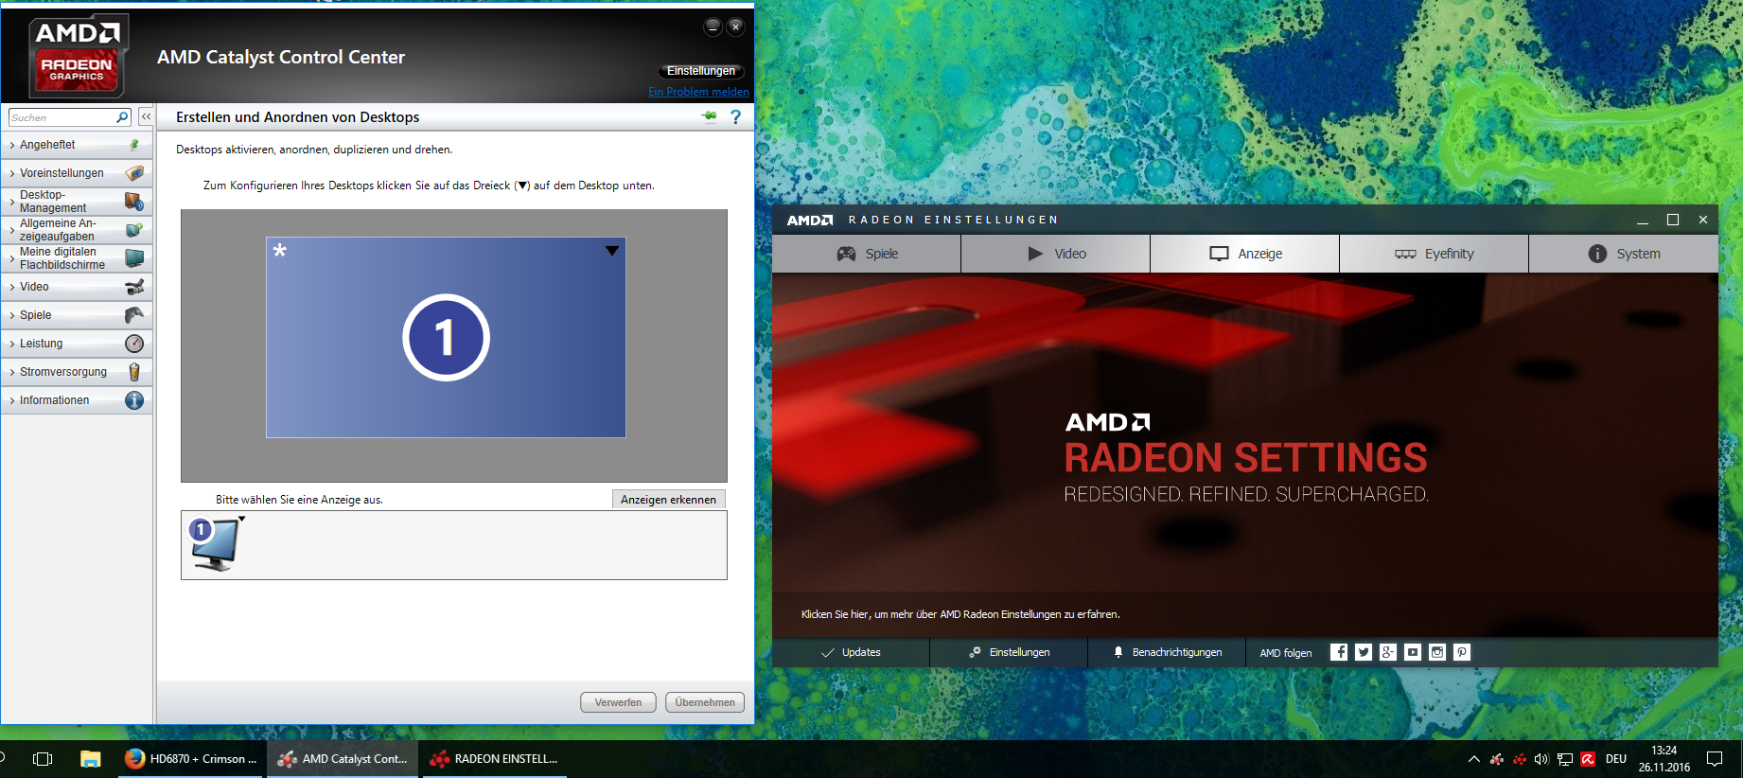1743x778 pixels.
Task: Switch to the Anzeige tab
Action: (x=1245, y=254)
